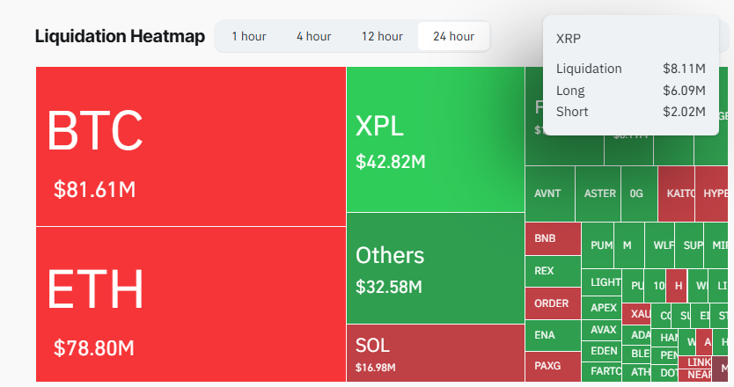
Task: Select the 24 hour timeframe tab
Action: 453,36
